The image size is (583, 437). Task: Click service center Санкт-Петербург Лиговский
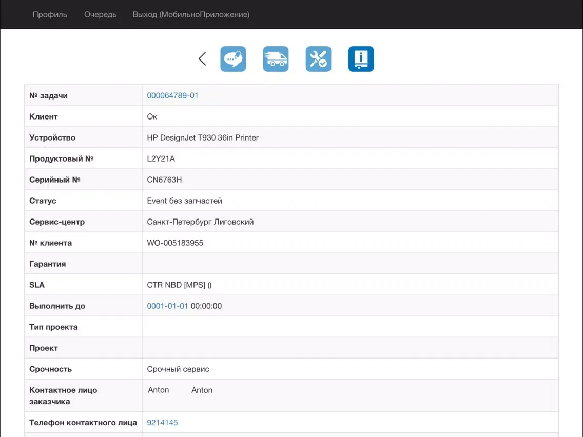[200, 222]
